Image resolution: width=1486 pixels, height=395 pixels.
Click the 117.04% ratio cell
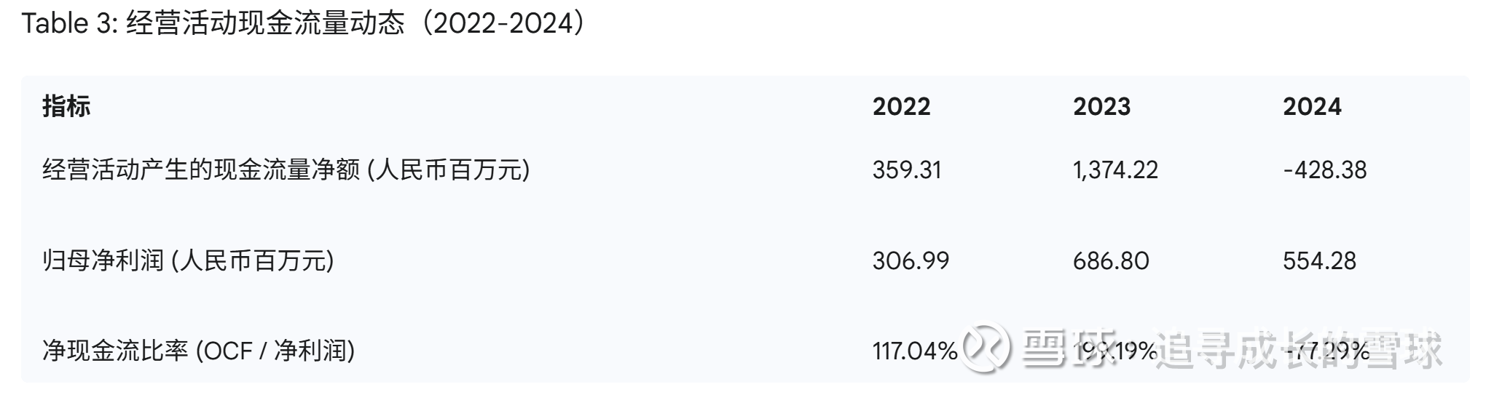point(914,351)
